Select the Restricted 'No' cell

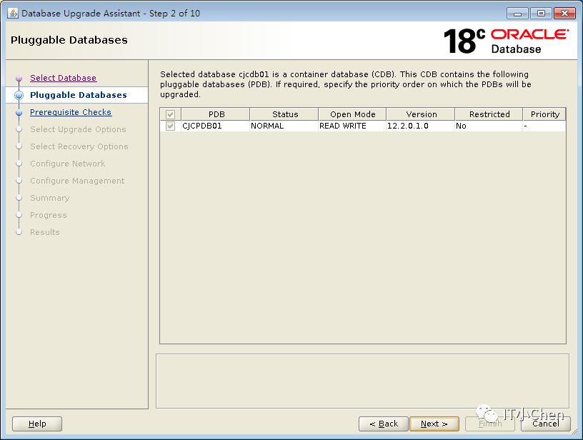pyautogui.click(x=489, y=126)
